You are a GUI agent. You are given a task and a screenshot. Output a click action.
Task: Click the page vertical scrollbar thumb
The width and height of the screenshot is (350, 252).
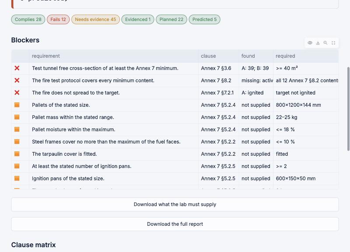pyautogui.click(x=348, y=109)
